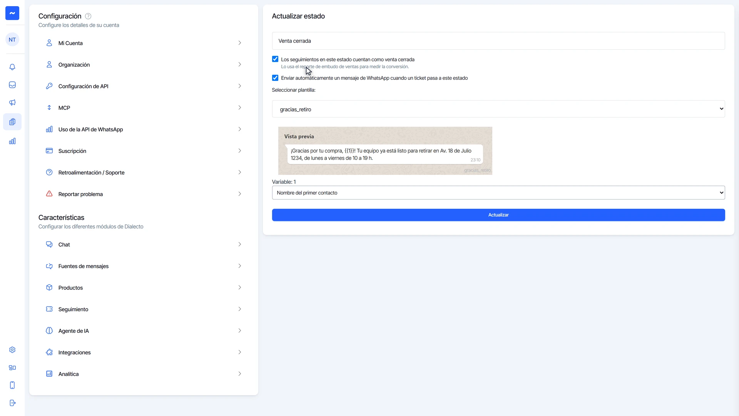739x416 pixels.
Task: Open the Seguimiento settings entry
Action: [144, 309]
